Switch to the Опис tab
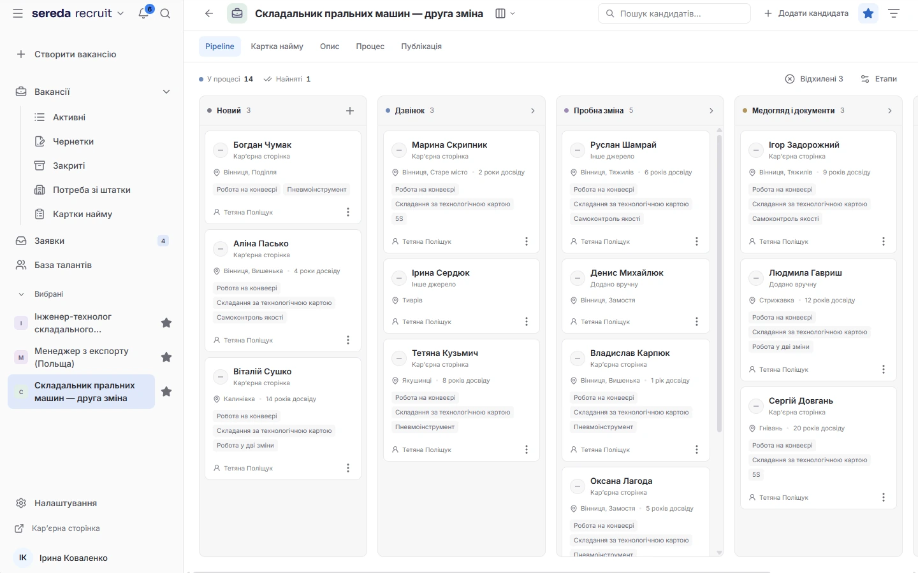918x573 pixels. coord(330,46)
